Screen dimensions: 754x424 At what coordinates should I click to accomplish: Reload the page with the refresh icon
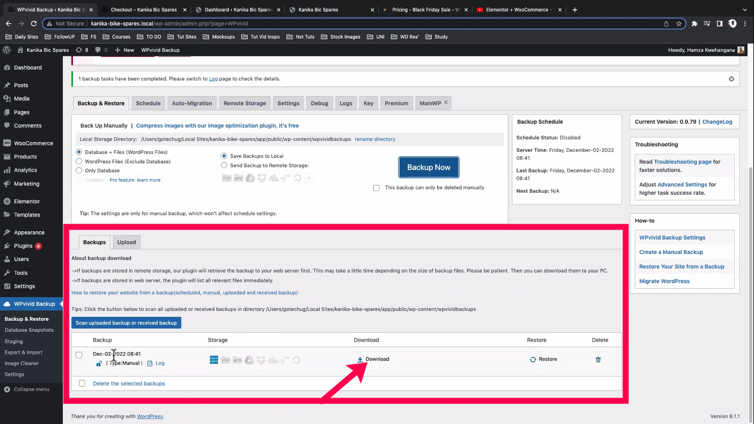[34, 24]
